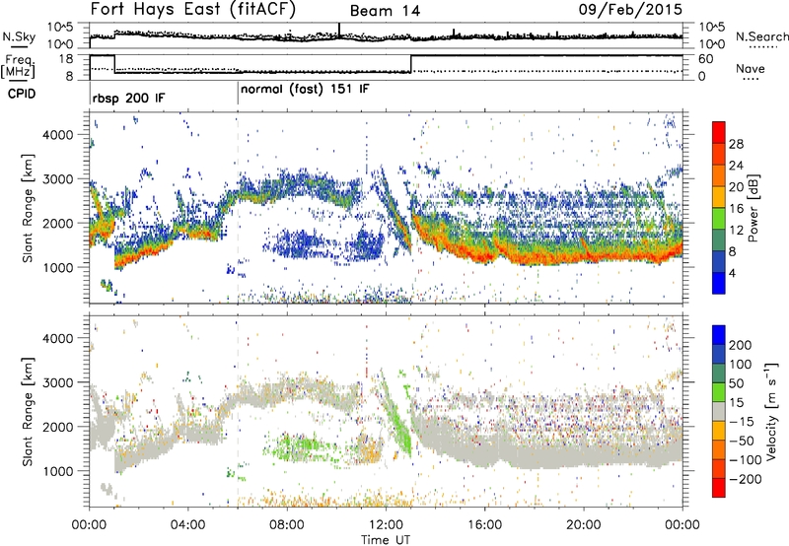
Task: Click the '00:00' label at the time axis start
Action: pos(89,525)
